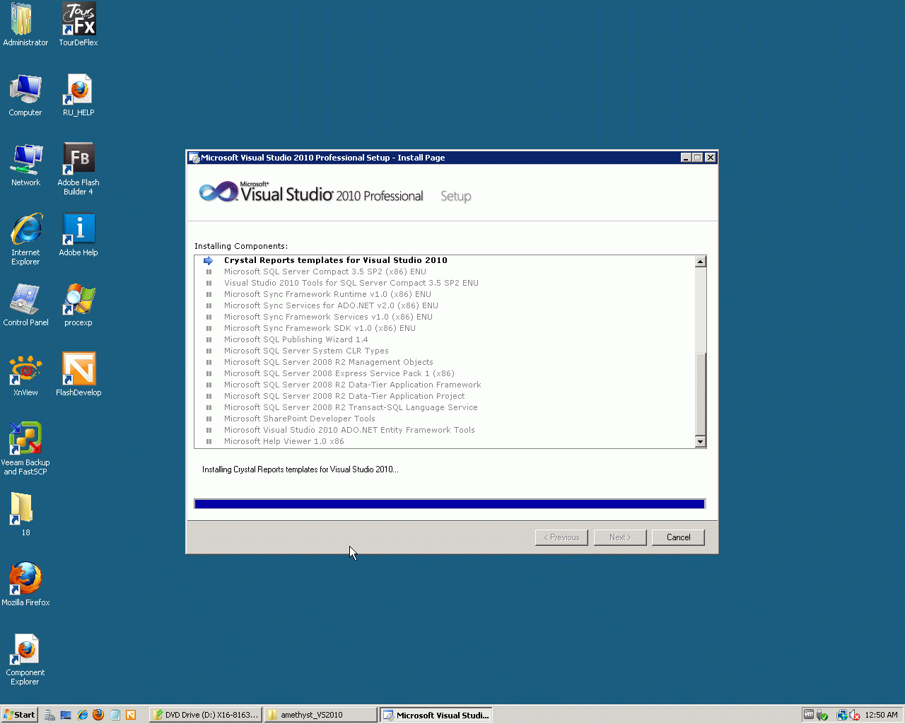Select SQL Server 2008 R2 Data-Tier Application Project

(344, 396)
